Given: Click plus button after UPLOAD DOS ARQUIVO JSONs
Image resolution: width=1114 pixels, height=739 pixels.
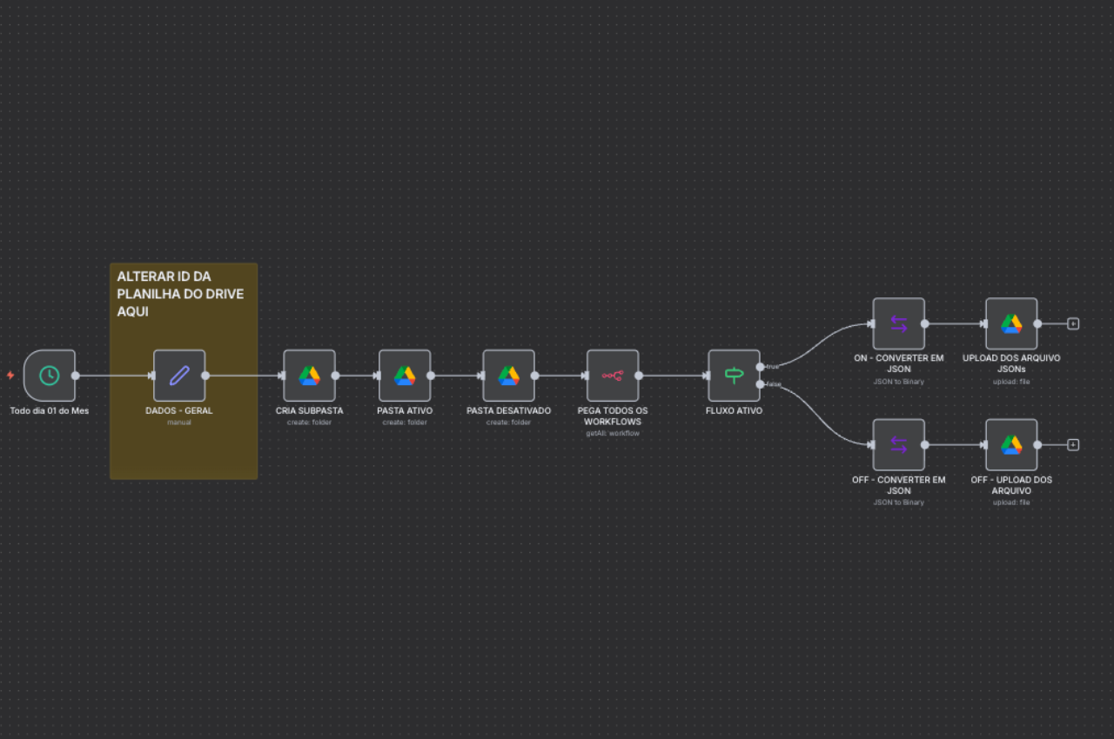Looking at the screenshot, I should coord(1073,323).
